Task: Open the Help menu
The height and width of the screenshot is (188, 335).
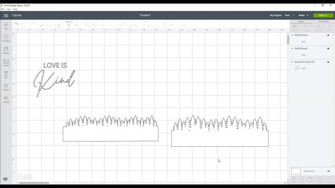Action: tap(15, 9)
